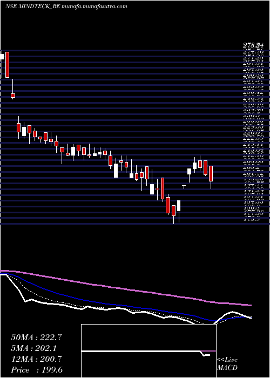This screenshot has width=270, height=378.
Task: Click the 278.34 top price axis label
Action: pos(253,45)
